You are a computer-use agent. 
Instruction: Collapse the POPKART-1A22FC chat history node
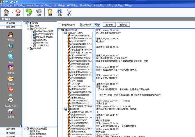click(x=63, y=33)
